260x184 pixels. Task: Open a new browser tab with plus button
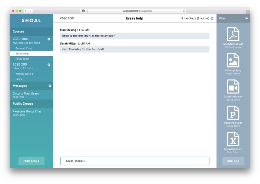pos(248,12)
